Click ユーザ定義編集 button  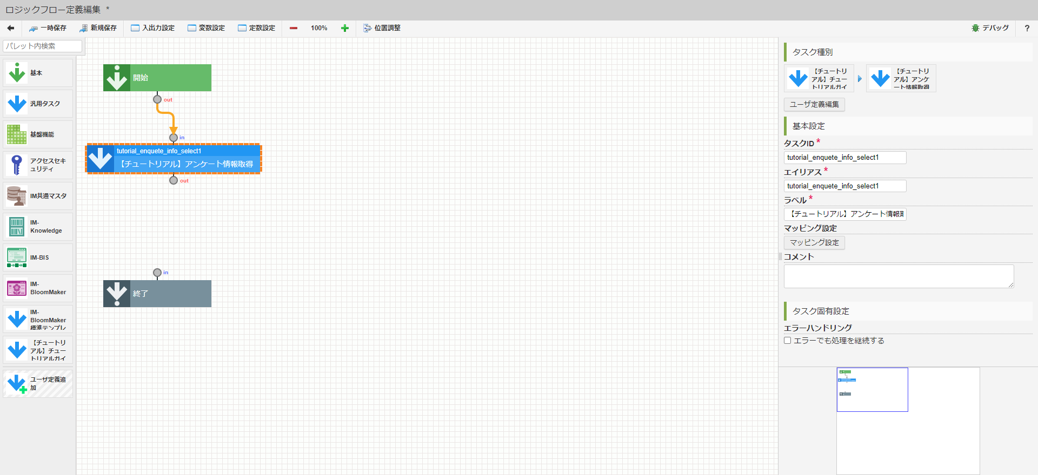[x=814, y=105]
